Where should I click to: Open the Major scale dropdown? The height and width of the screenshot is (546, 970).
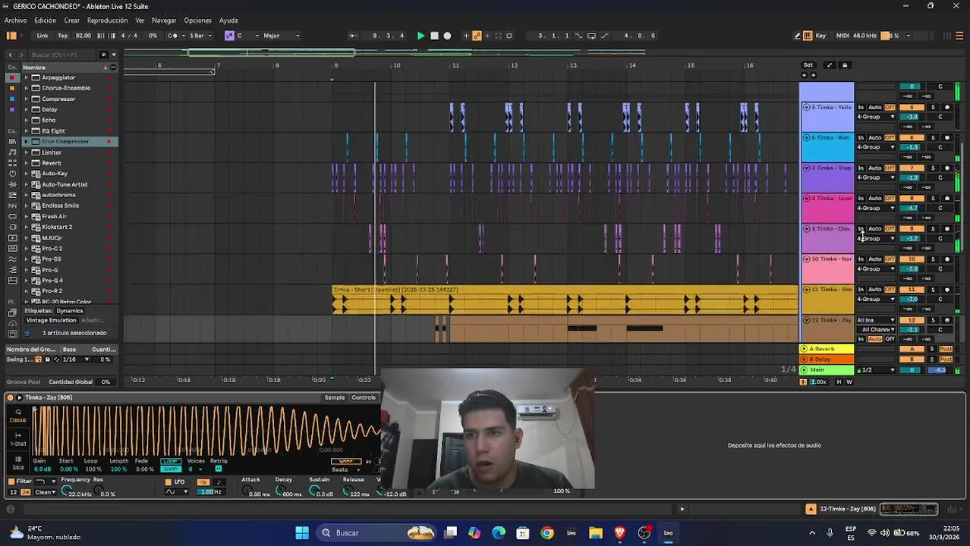(x=280, y=36)
